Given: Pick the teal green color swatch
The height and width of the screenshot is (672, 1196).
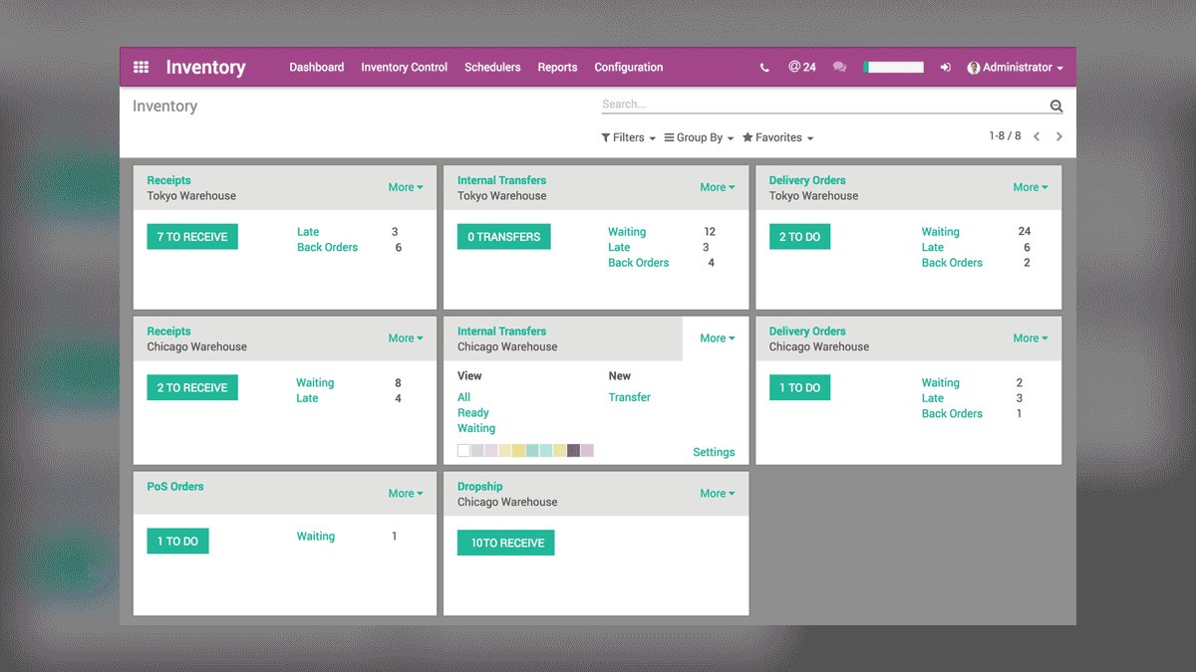Looking at the screenshot, I should click(x=532, y=451).
